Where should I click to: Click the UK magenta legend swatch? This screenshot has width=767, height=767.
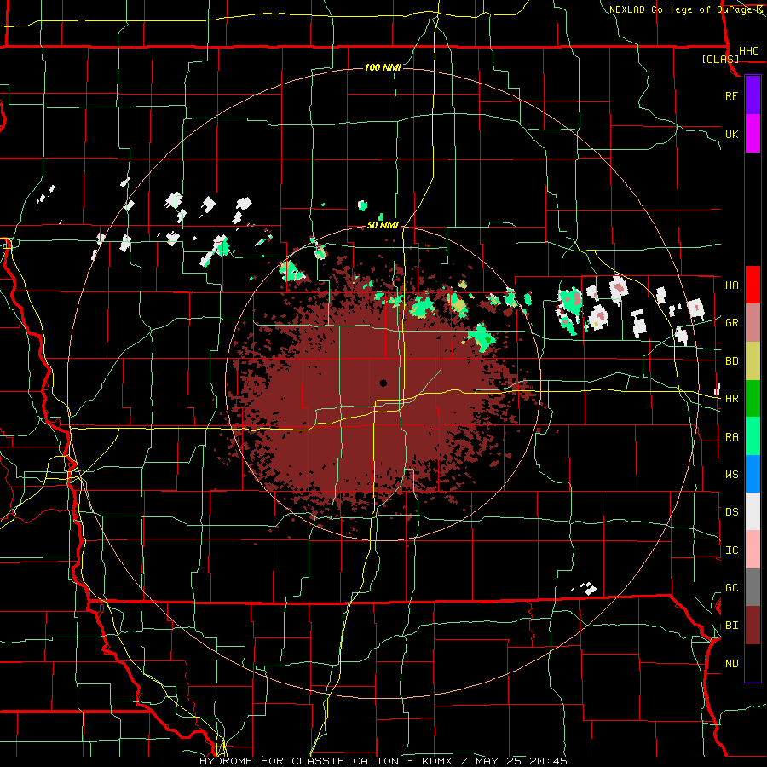pos(753,134)
